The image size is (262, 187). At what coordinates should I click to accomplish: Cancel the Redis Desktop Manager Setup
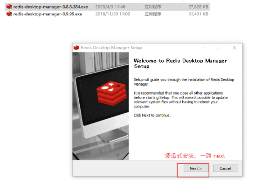pyautogui.click(x=226, y=168)
